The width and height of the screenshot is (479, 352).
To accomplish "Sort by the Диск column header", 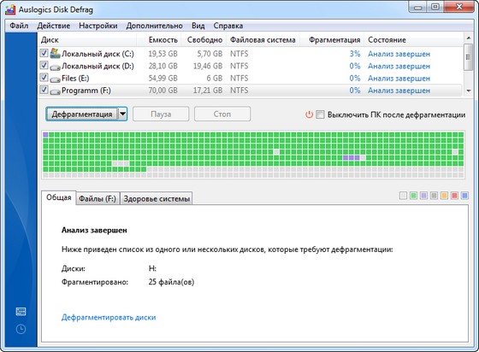I will click(87, 40).
